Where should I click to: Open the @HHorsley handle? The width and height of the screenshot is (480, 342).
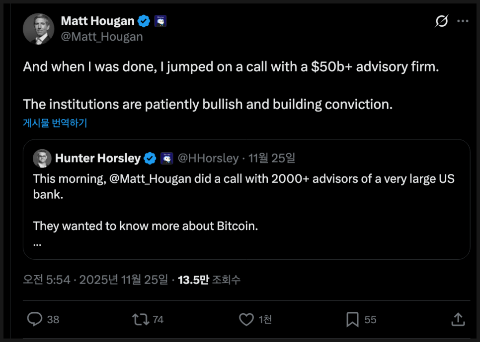click(x=208, y=159)
